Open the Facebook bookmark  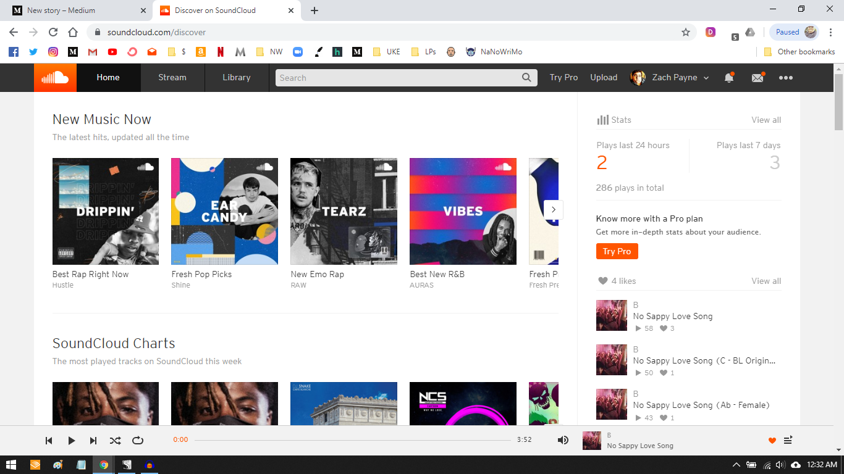coord(14,52)
